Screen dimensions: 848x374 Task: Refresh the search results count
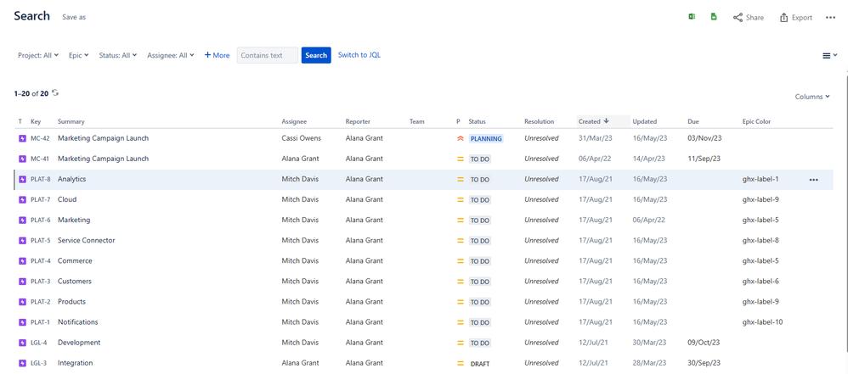(x=55, y=93)
